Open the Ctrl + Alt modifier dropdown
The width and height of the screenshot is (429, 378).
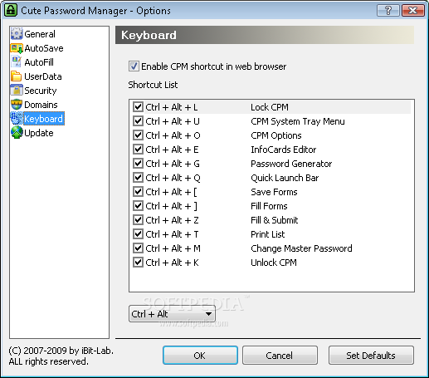click(x=172, y=314)
